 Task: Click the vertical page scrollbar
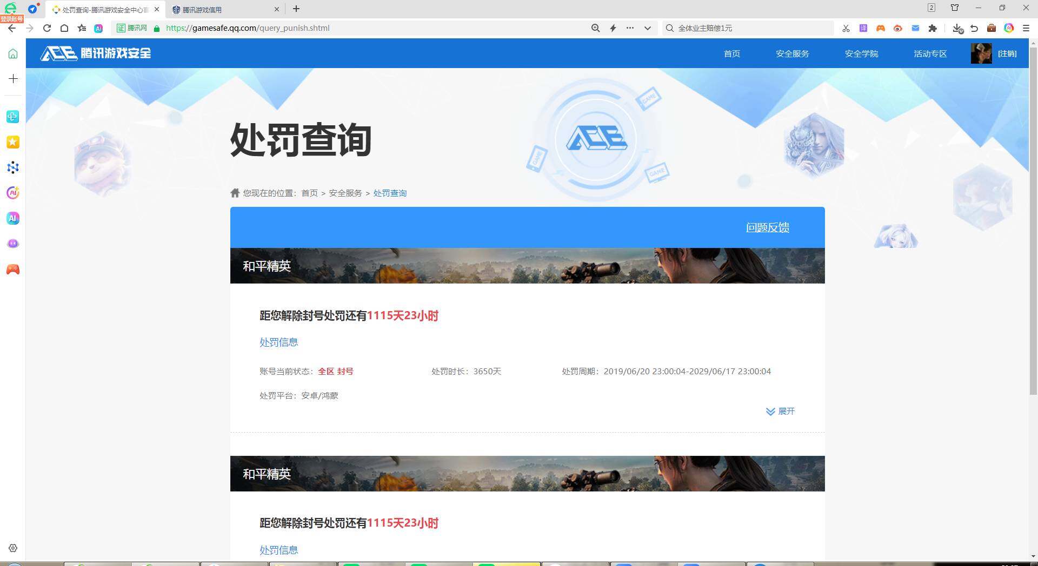click(1033, 221)
